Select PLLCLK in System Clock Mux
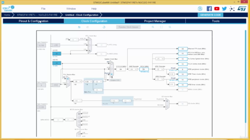 tap(112, 74)
